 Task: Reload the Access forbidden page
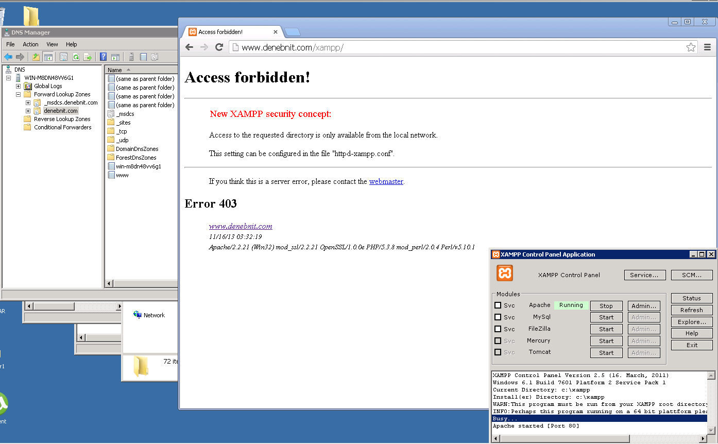tap(219, 47)
